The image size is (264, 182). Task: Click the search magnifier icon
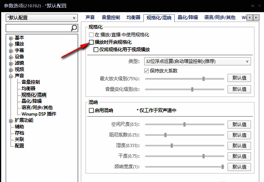click(x=74, y=28)
